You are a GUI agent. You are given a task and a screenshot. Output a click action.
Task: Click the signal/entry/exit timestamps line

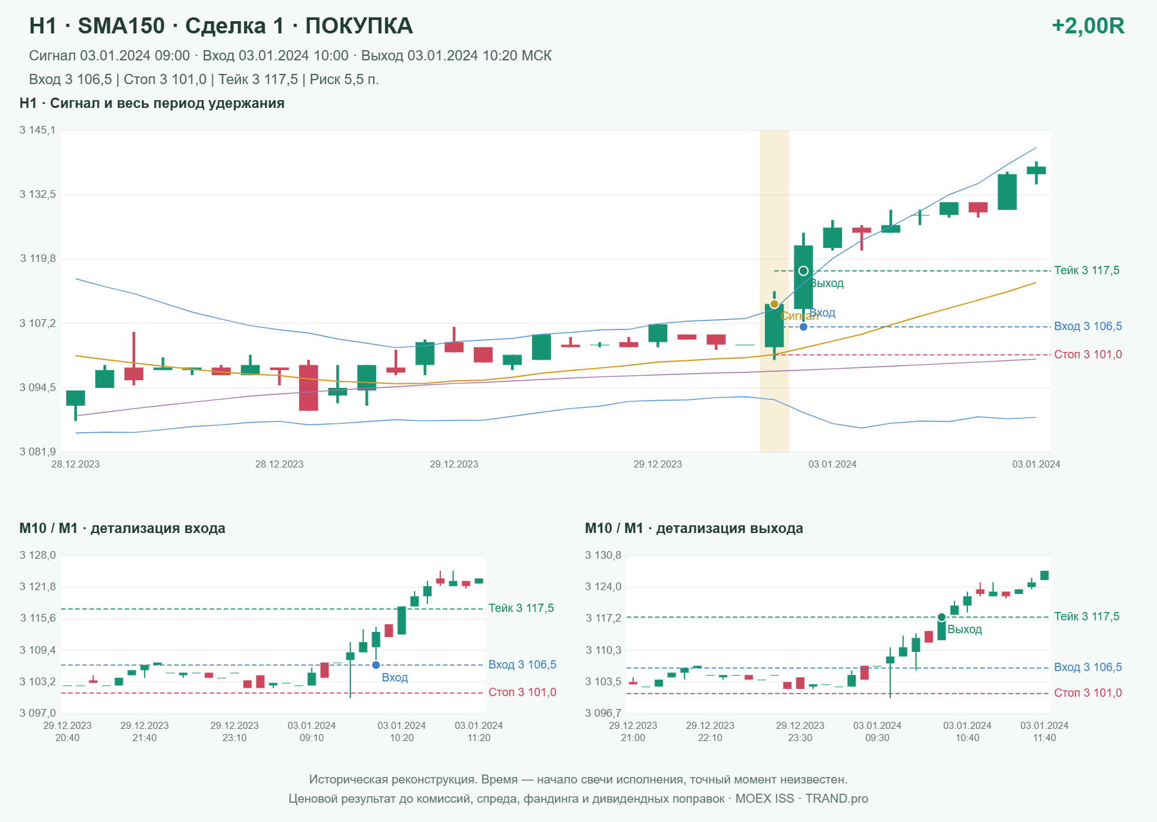click(x=290, y=56)
